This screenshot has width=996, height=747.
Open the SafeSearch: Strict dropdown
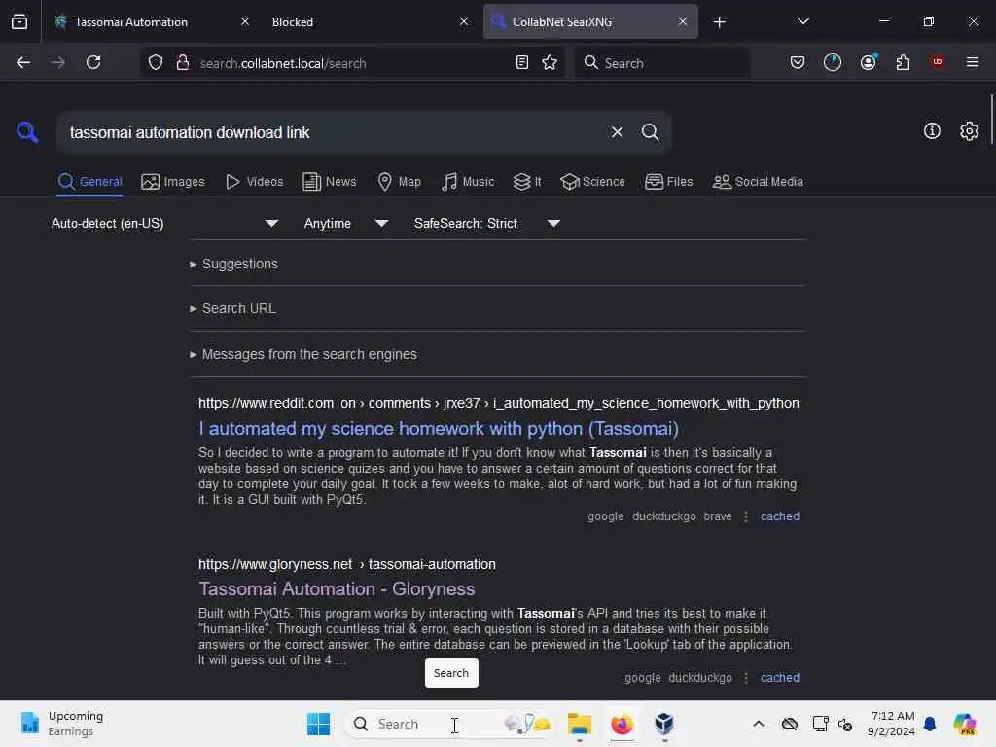pyautogui.click(x=487, y=223)
